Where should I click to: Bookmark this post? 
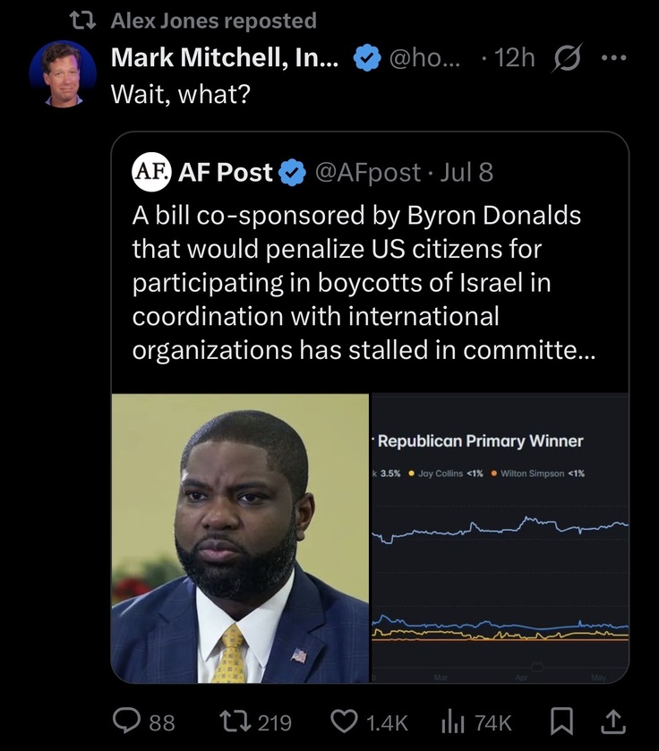(x=561, y=721)
